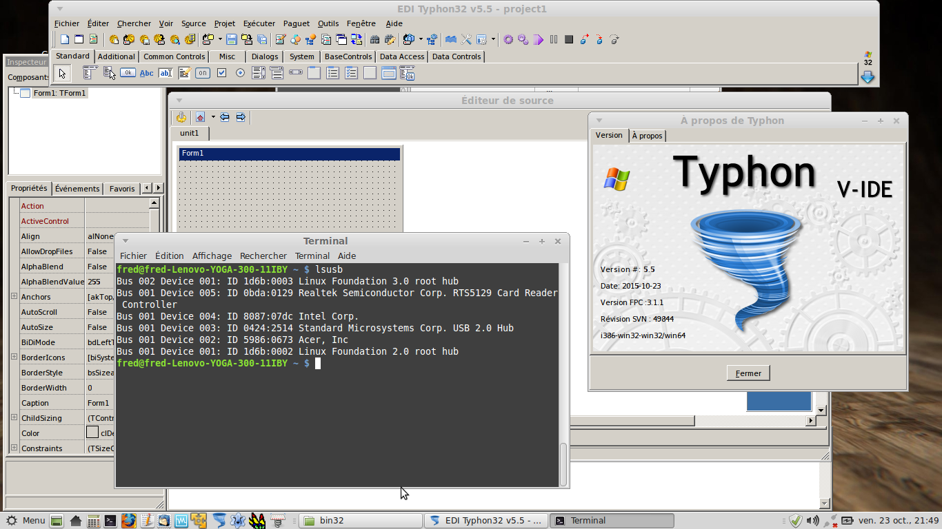This screenshot has width=942, height=529.
Task: Choose the TLabel 'Abc' component icon
Action: (147, 73)
